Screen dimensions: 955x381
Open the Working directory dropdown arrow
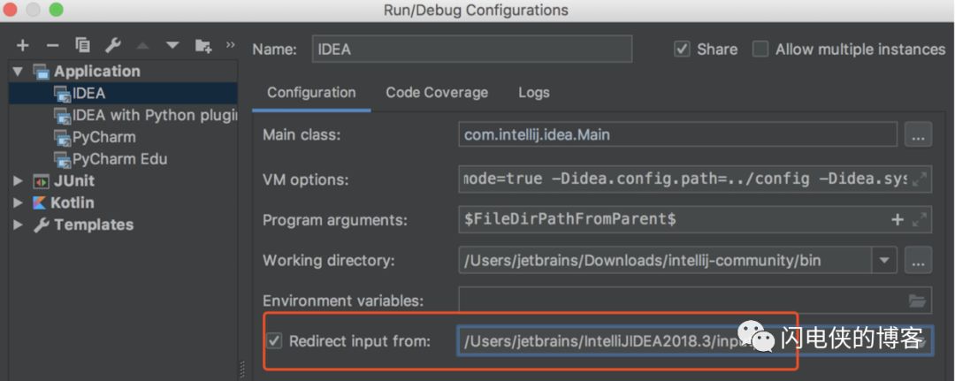tap(883, 261)
